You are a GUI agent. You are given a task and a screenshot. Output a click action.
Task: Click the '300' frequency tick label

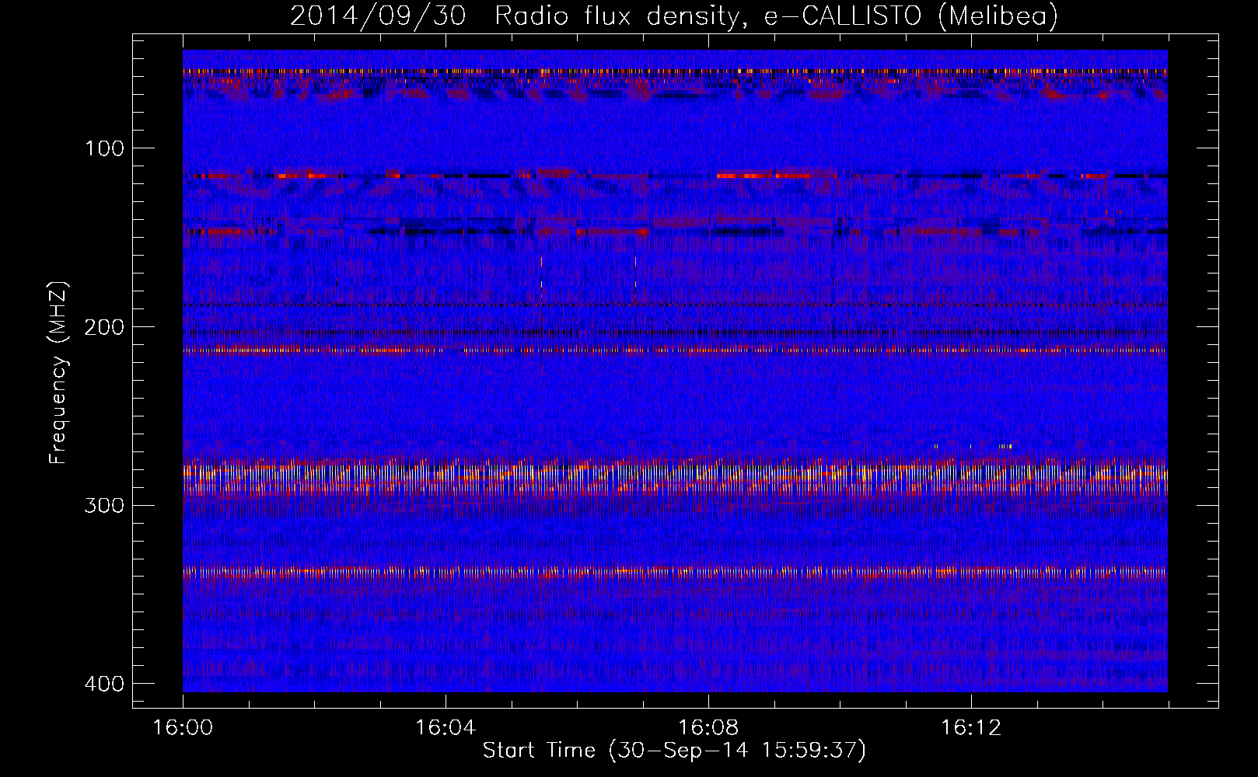tap(103, 506)
